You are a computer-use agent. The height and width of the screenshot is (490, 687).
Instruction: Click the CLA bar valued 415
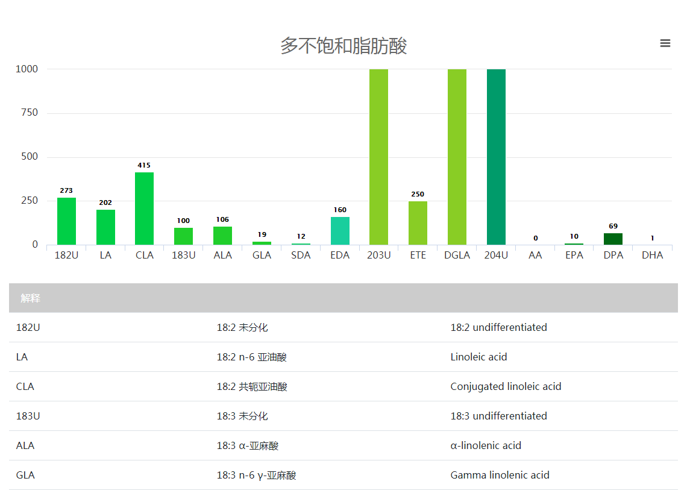pyautogui.click(x=144, y=209)
